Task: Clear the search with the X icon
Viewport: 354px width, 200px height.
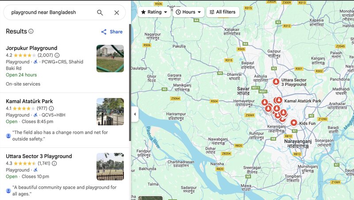Action: click(116, 13)
